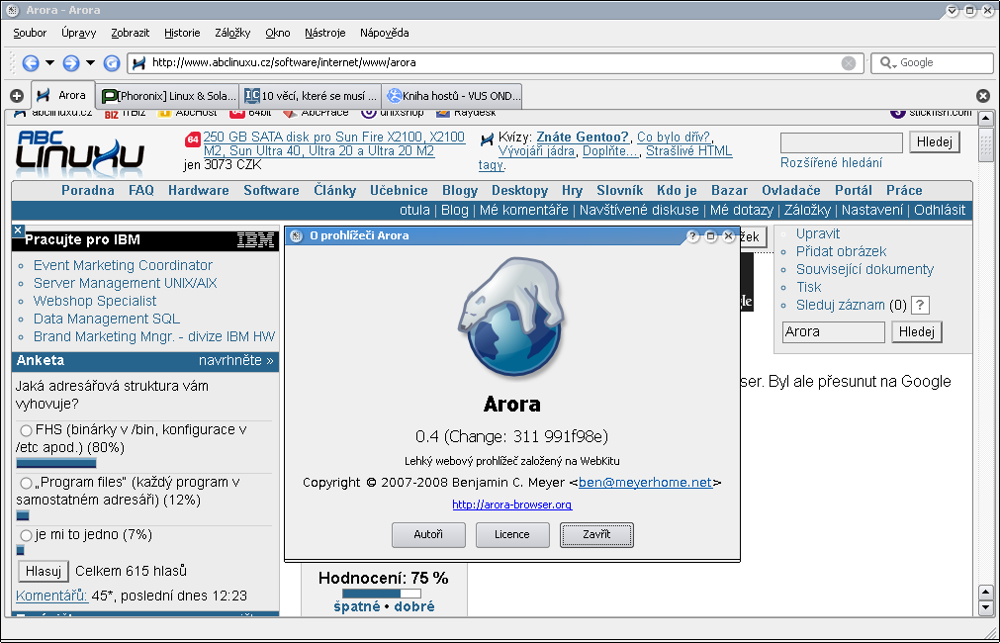The width and height of the screenshot is (1000, 643).
Task: Click the Licence button
Action: (512, 534)
